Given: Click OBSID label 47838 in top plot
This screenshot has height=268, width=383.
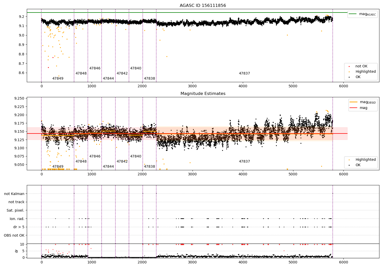Looking at the screenshot, I should click(149, 79).
